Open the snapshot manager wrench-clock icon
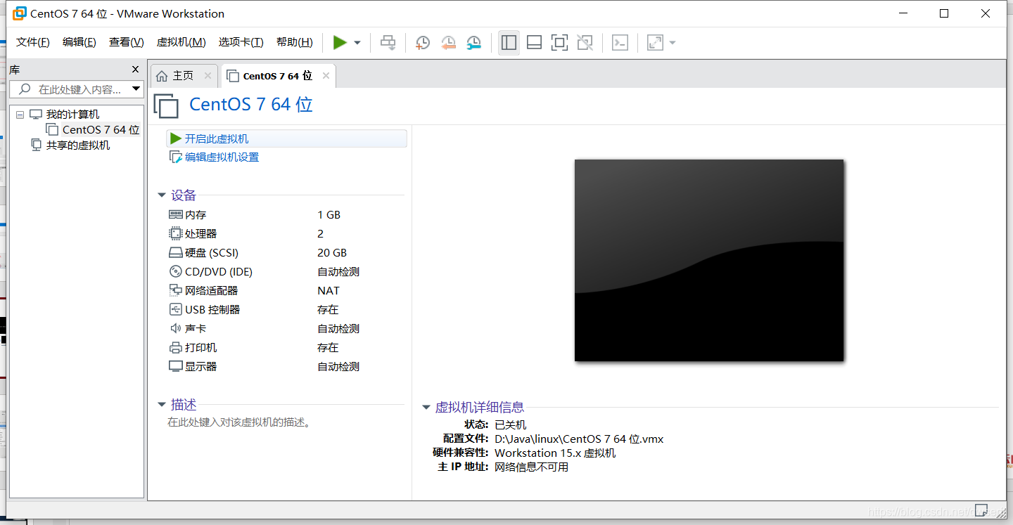Viewport: 1013px width, 525px height. 474,43
